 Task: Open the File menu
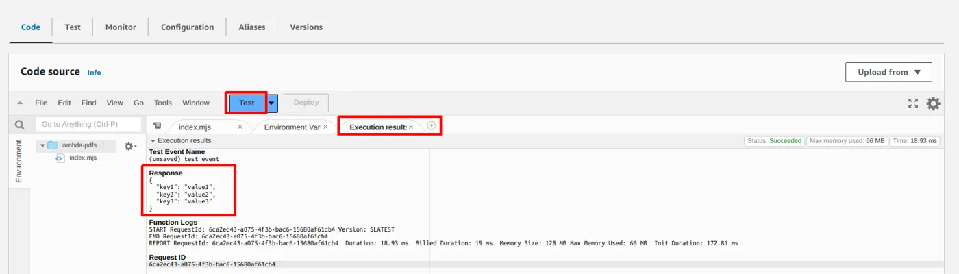pos(41,103)
